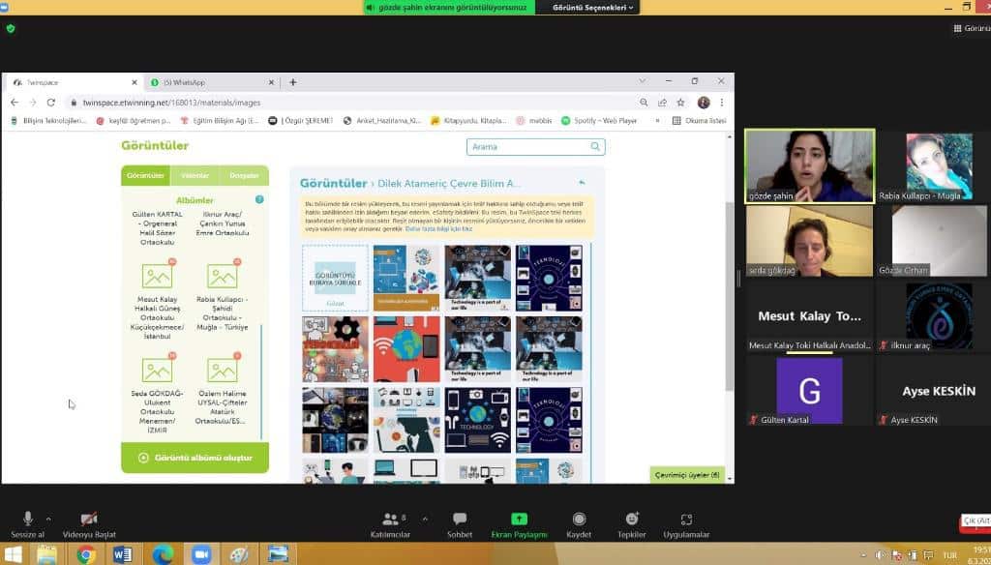Screen dimensions: 991x565
Task: Open the Katılımcılar participants panel
Action: point(390,522)
